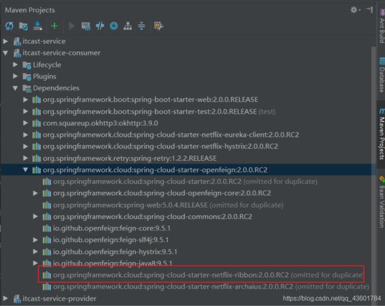The image size is (385, 306).
Task: Show the dependencies diagram icon
Action: click(x=127, y=26)
